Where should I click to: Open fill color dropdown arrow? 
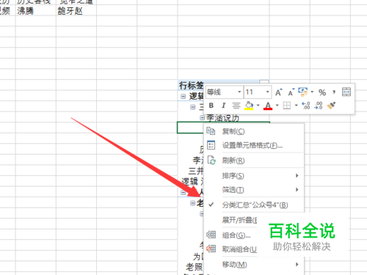tap(258, 106)
